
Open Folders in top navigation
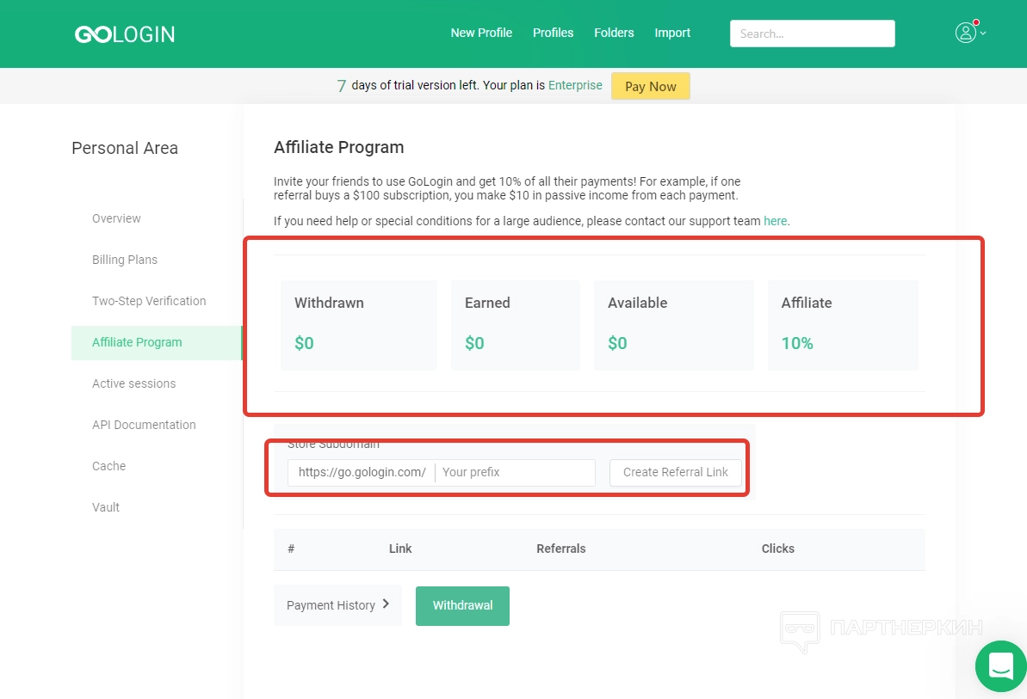(614, 33)
